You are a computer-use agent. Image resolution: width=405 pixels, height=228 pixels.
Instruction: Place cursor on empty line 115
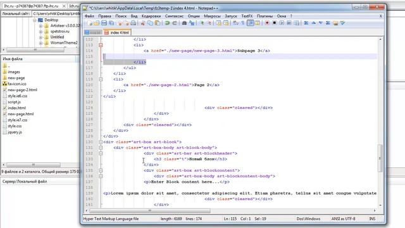[240, 56]
